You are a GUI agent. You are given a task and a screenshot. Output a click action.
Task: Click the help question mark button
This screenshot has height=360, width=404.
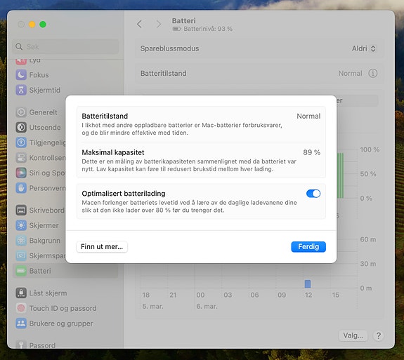click(x=378, y=335)
